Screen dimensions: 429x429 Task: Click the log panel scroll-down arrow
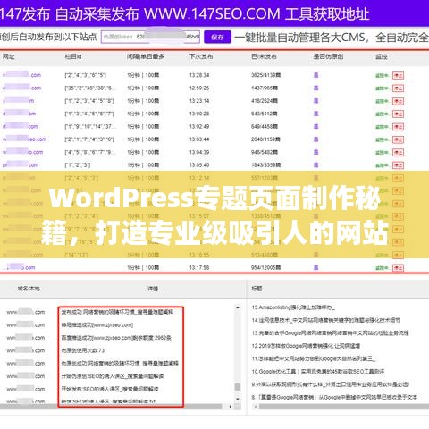238,399
